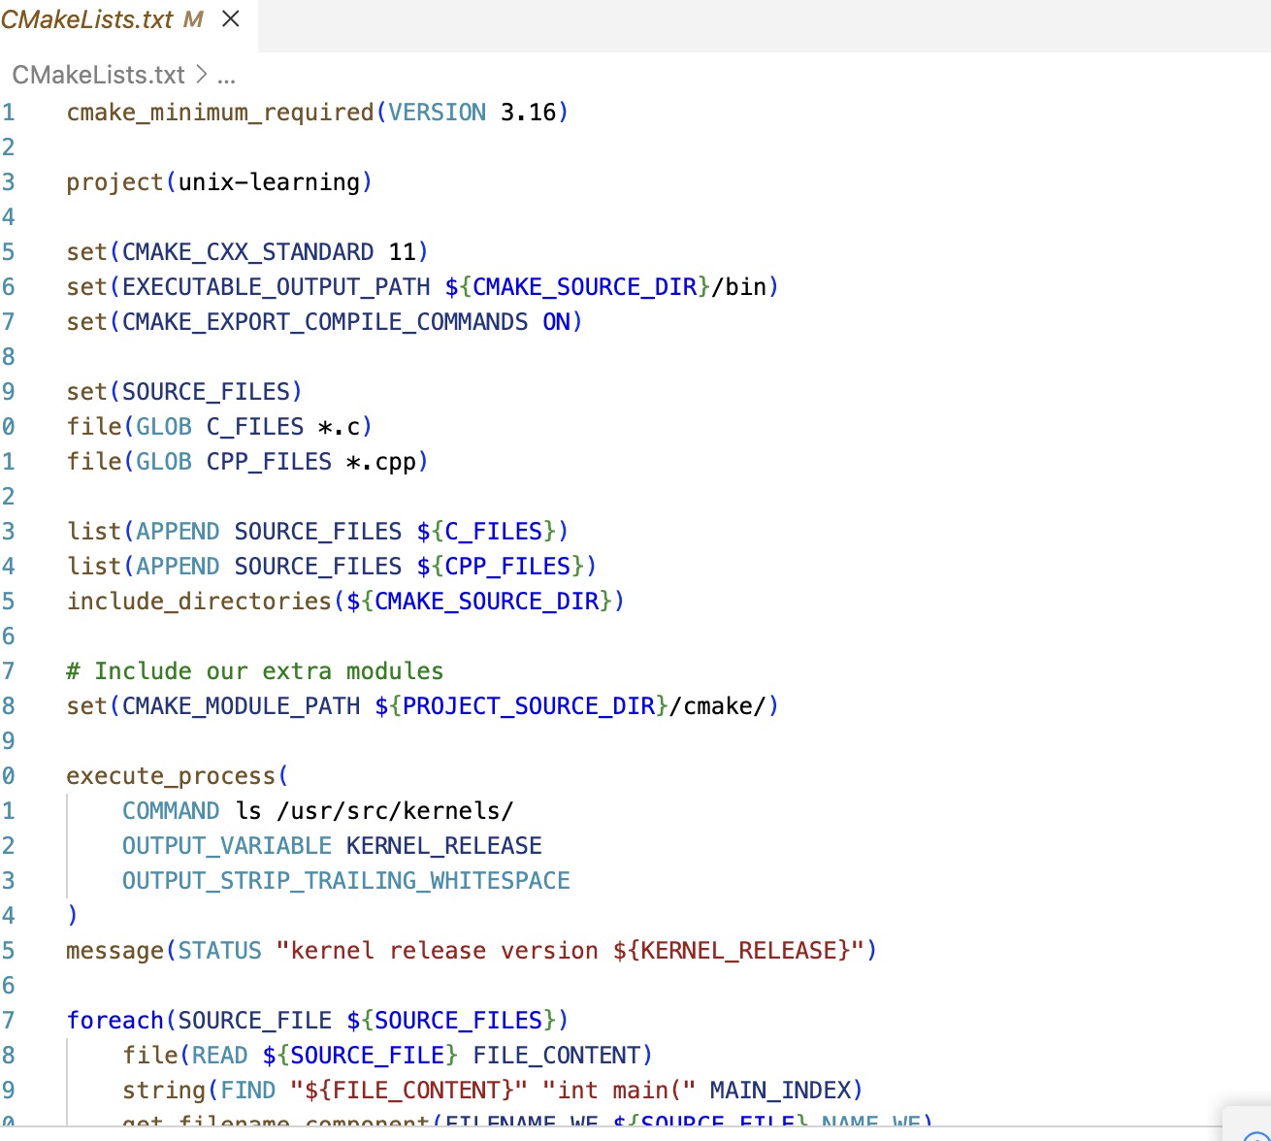
Task: Click the closing parenthesis of execute_process
Action: point(73,916)
